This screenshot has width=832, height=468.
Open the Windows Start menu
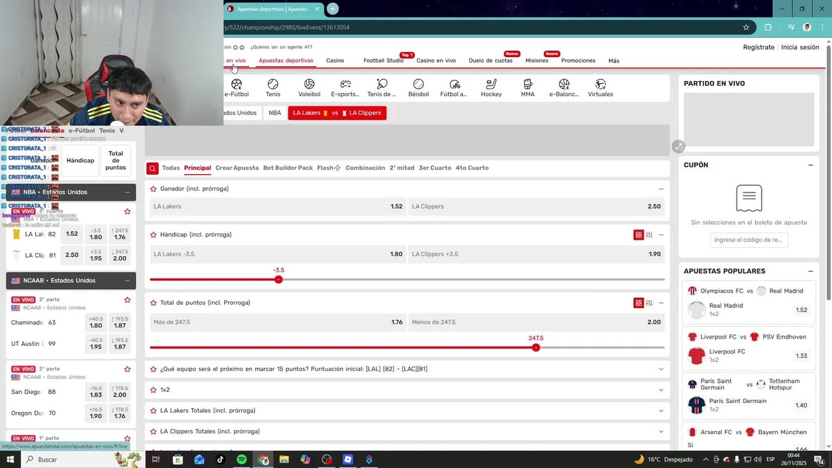10,460
